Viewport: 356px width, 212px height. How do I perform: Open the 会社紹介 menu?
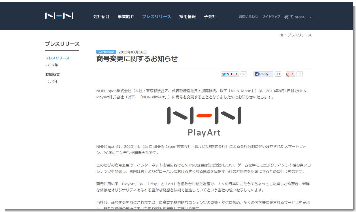pos(101,17)
